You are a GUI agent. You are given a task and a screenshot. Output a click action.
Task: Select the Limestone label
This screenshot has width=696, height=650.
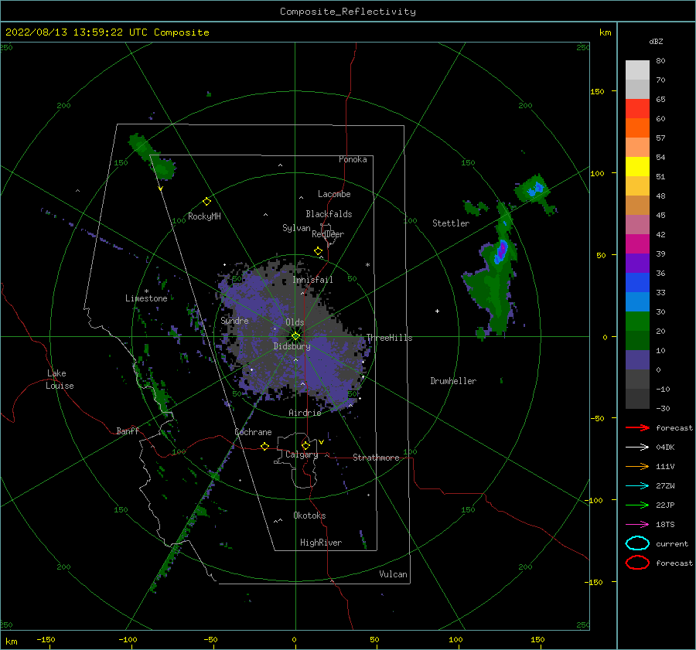(x=146, y=298)
